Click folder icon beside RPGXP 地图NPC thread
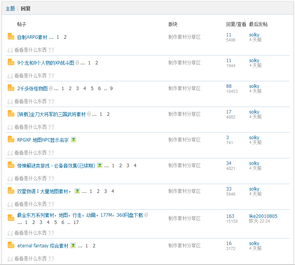This screenshot has height=265, width=295. [x=11, y=139]
